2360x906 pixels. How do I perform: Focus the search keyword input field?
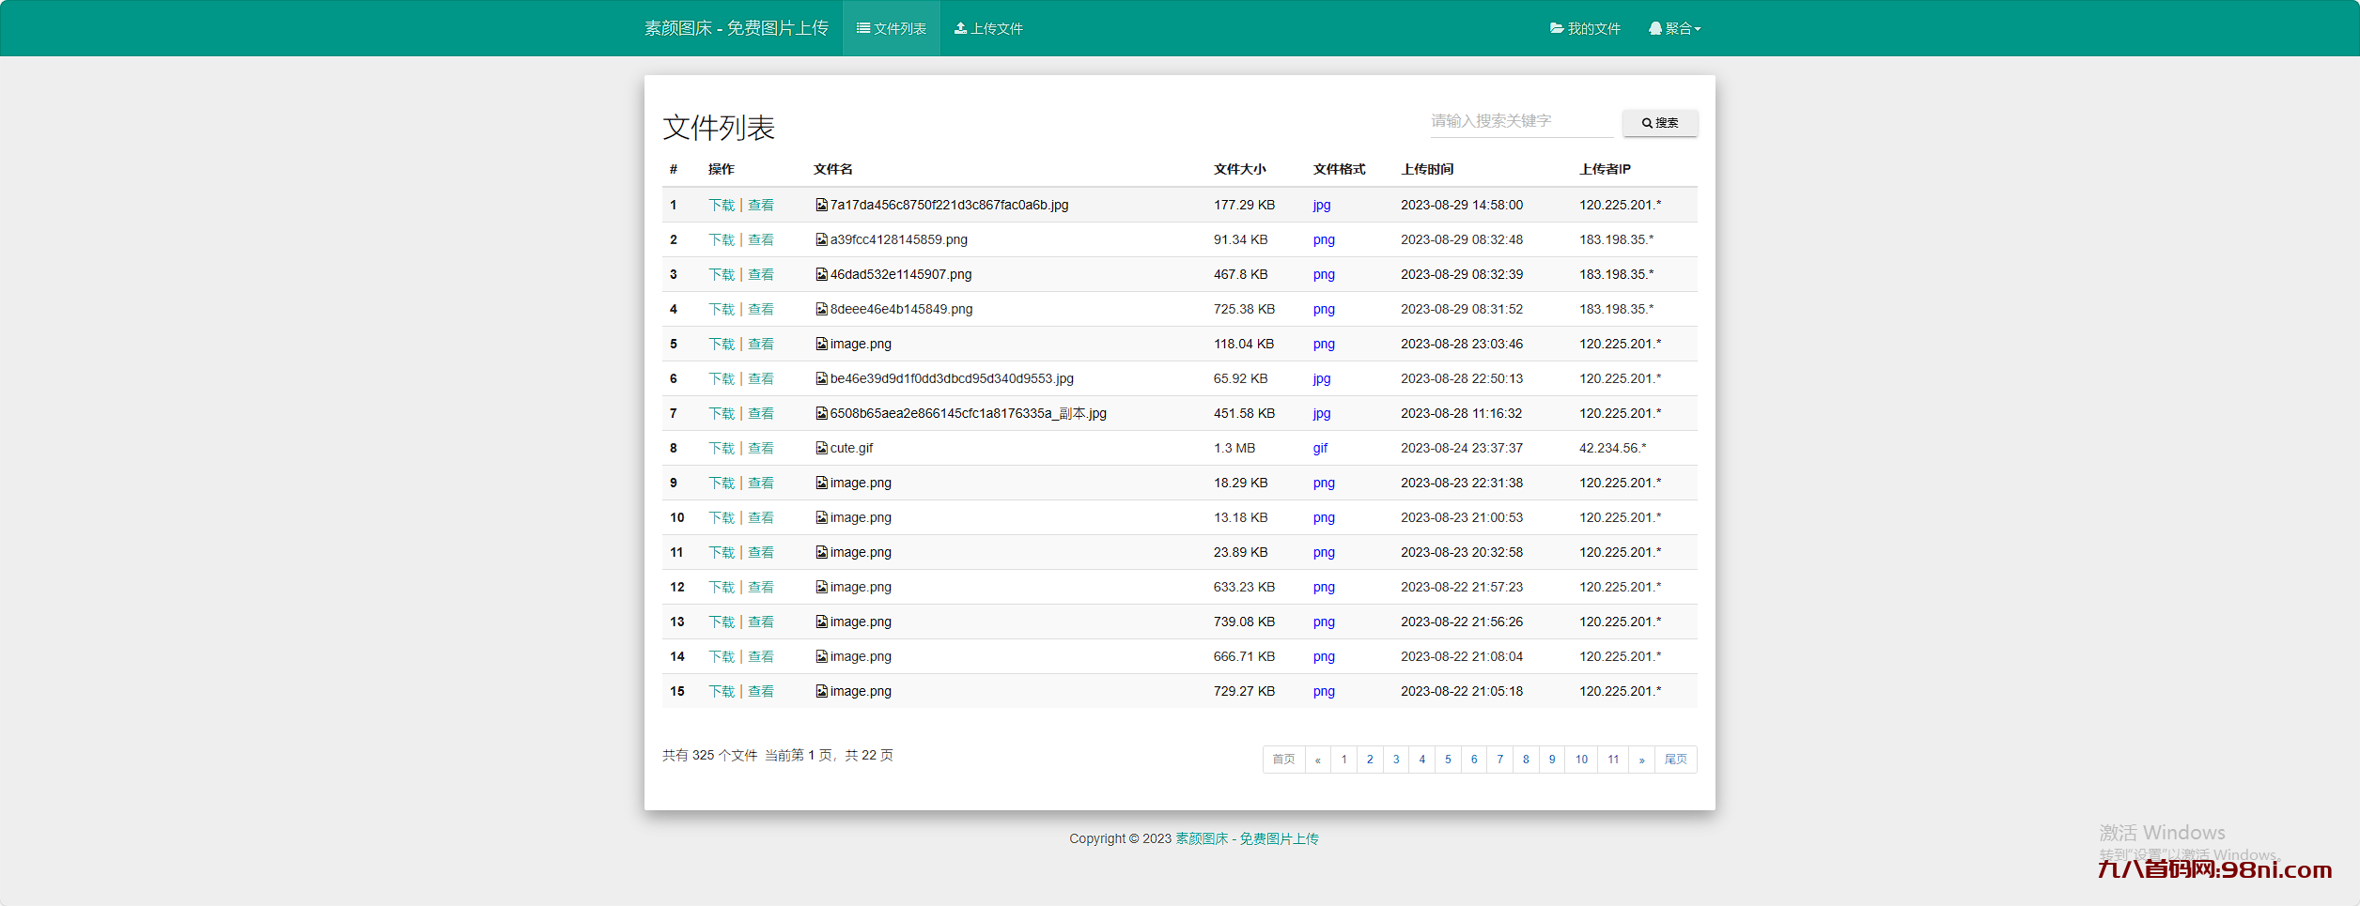click(x=1521, y=121)
